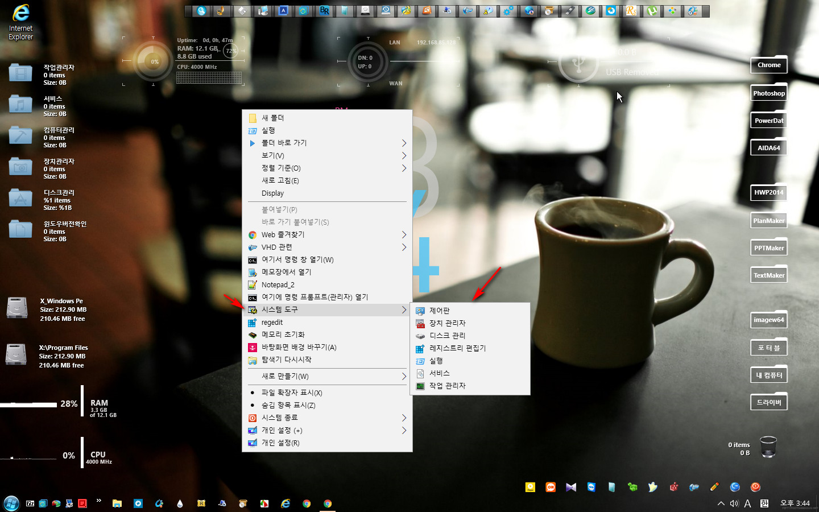Select 바탕화면 배경 바꾸기(A)
819x512 pixels.
point(327,347)
